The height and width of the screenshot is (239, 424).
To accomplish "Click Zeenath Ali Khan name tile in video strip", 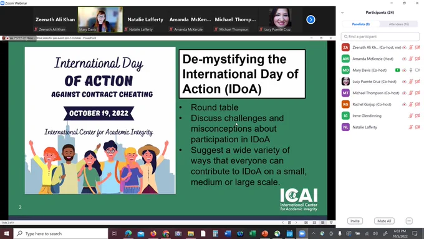I will point(55,19).
